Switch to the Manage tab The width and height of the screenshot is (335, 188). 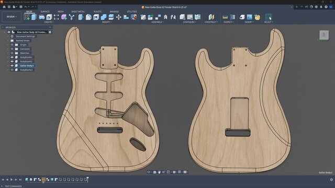114,11
